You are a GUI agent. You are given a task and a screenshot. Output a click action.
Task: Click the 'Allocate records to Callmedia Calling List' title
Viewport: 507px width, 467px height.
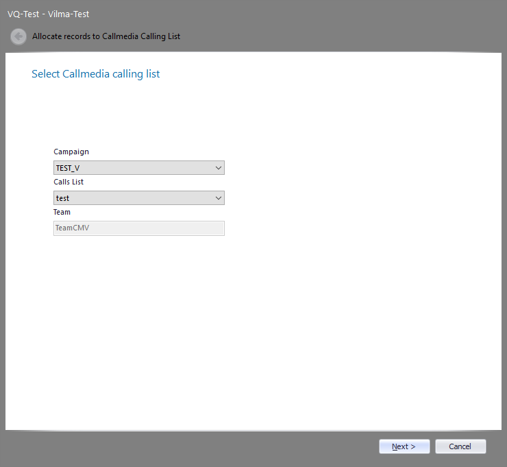(106, 36)
